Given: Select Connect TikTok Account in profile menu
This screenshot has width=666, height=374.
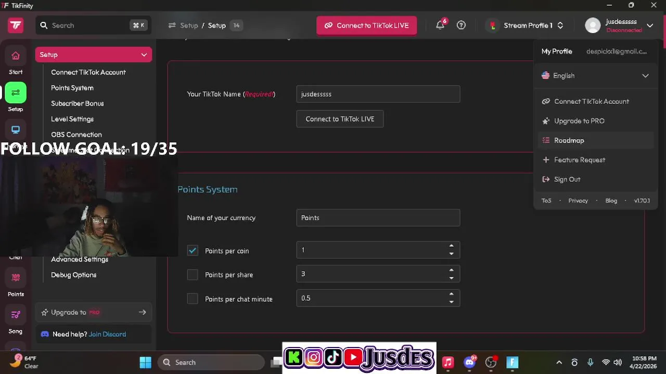Looking at the screenshot, I should pyautogui.click(x=595, y=101).
